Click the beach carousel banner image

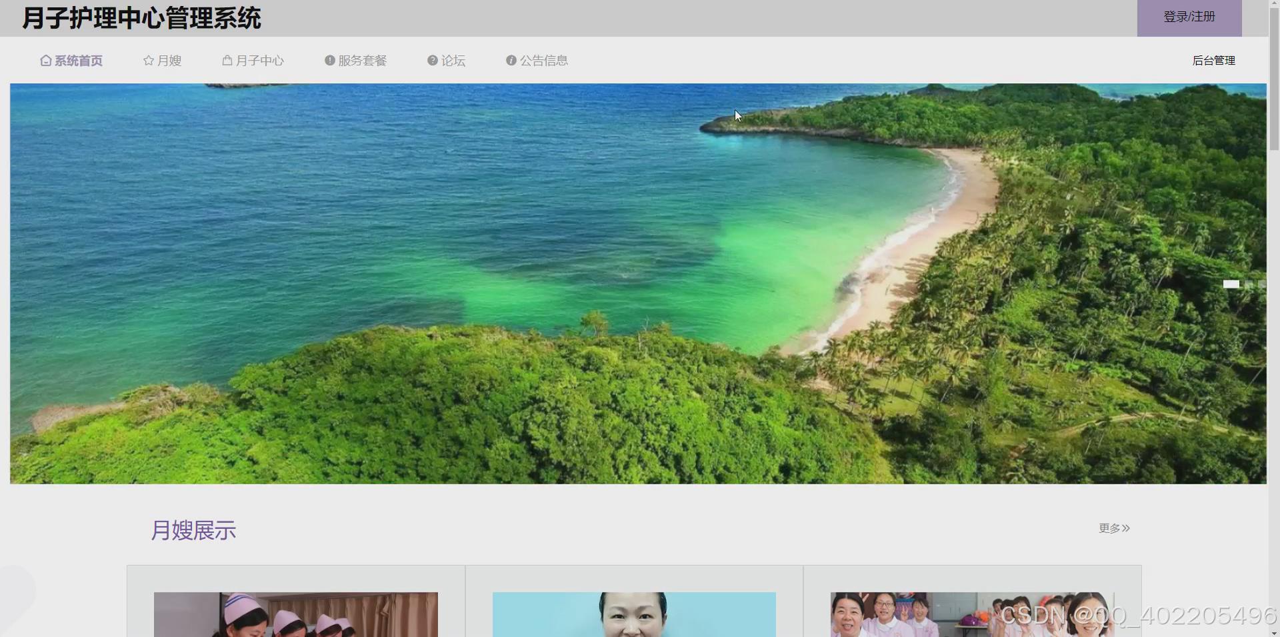(x=638, y=283)
